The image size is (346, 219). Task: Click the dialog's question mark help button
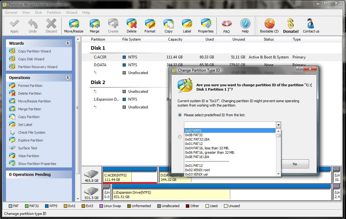pyautogui.click(x=299, y=69)
